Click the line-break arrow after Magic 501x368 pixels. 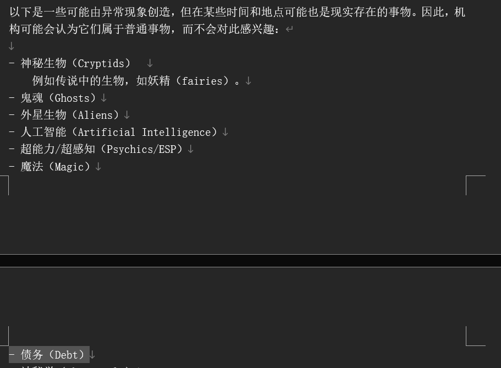tap(98, 167)
